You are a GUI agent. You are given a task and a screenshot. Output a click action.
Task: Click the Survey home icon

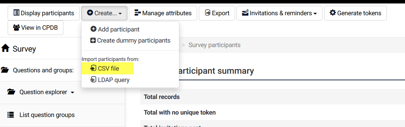5,48
